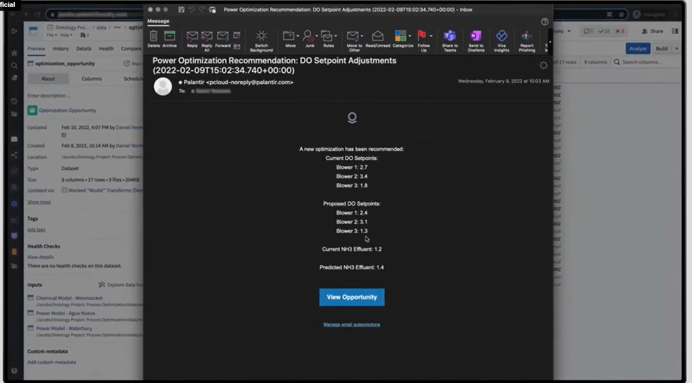Screen dimensions: 692x383
Task: Delete the email with the trash icon
Action: (x=153, y=39)
